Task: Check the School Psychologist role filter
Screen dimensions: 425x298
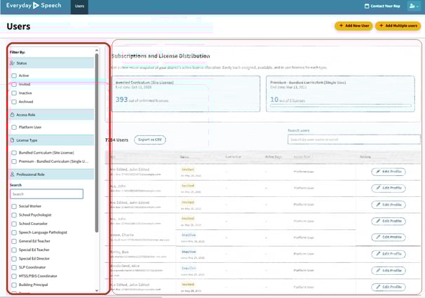Action: 14,215
